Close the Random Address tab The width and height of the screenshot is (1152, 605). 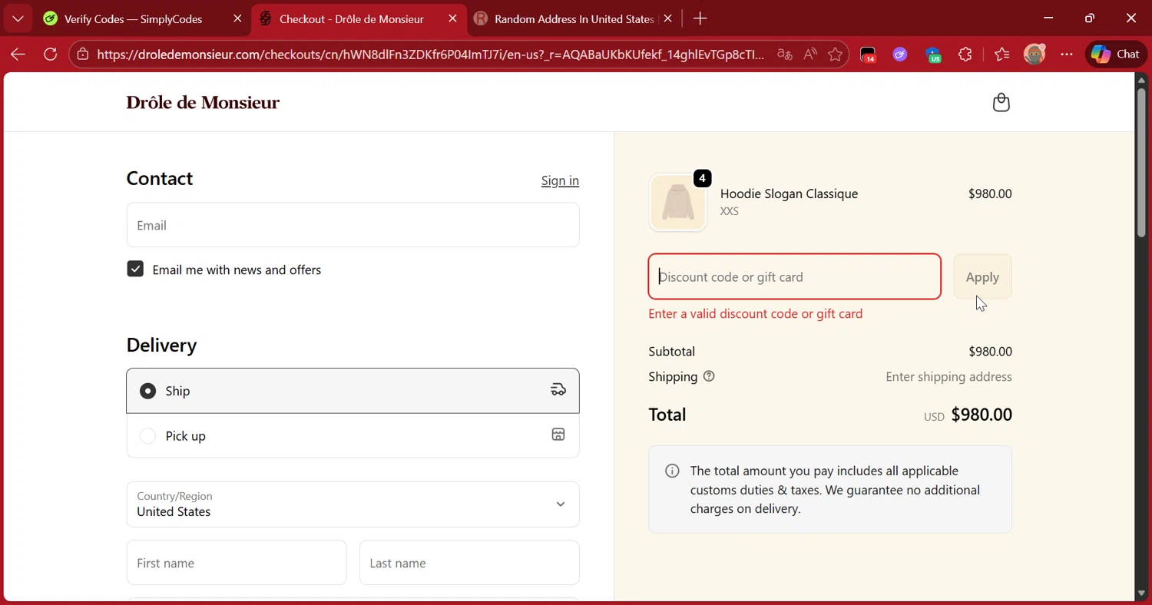667,18
